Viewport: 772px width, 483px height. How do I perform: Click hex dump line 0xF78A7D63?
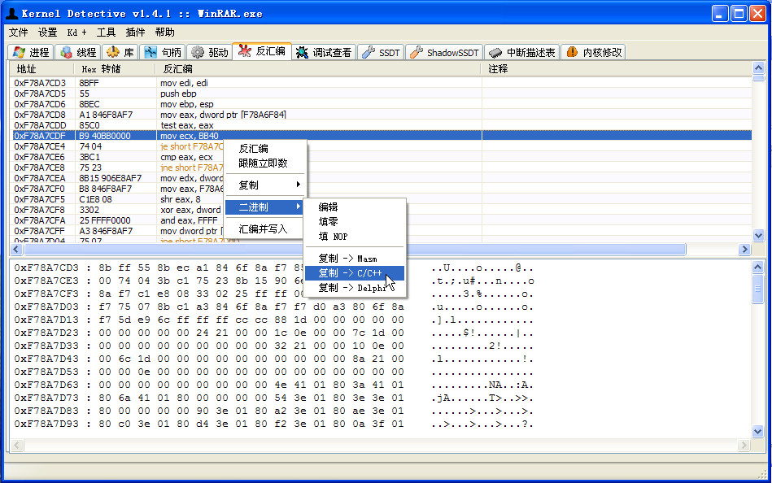[274, 385]
